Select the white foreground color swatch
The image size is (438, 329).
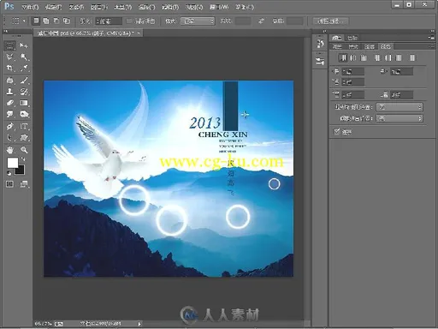pos(13,163)
